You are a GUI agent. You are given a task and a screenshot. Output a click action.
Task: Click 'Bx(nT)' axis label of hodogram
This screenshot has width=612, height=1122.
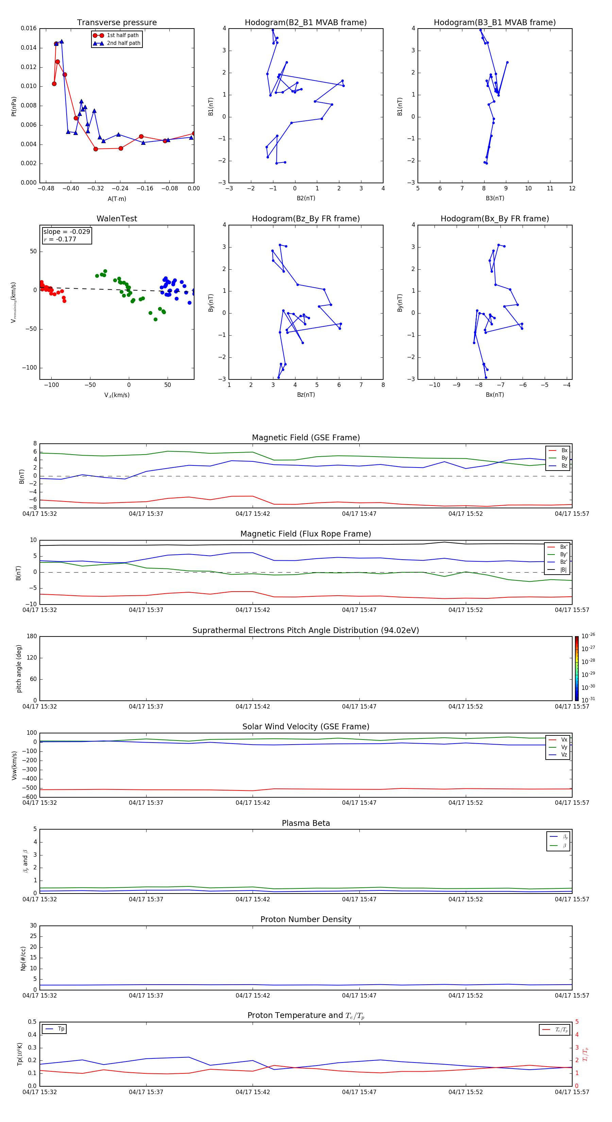pos(495,395)
